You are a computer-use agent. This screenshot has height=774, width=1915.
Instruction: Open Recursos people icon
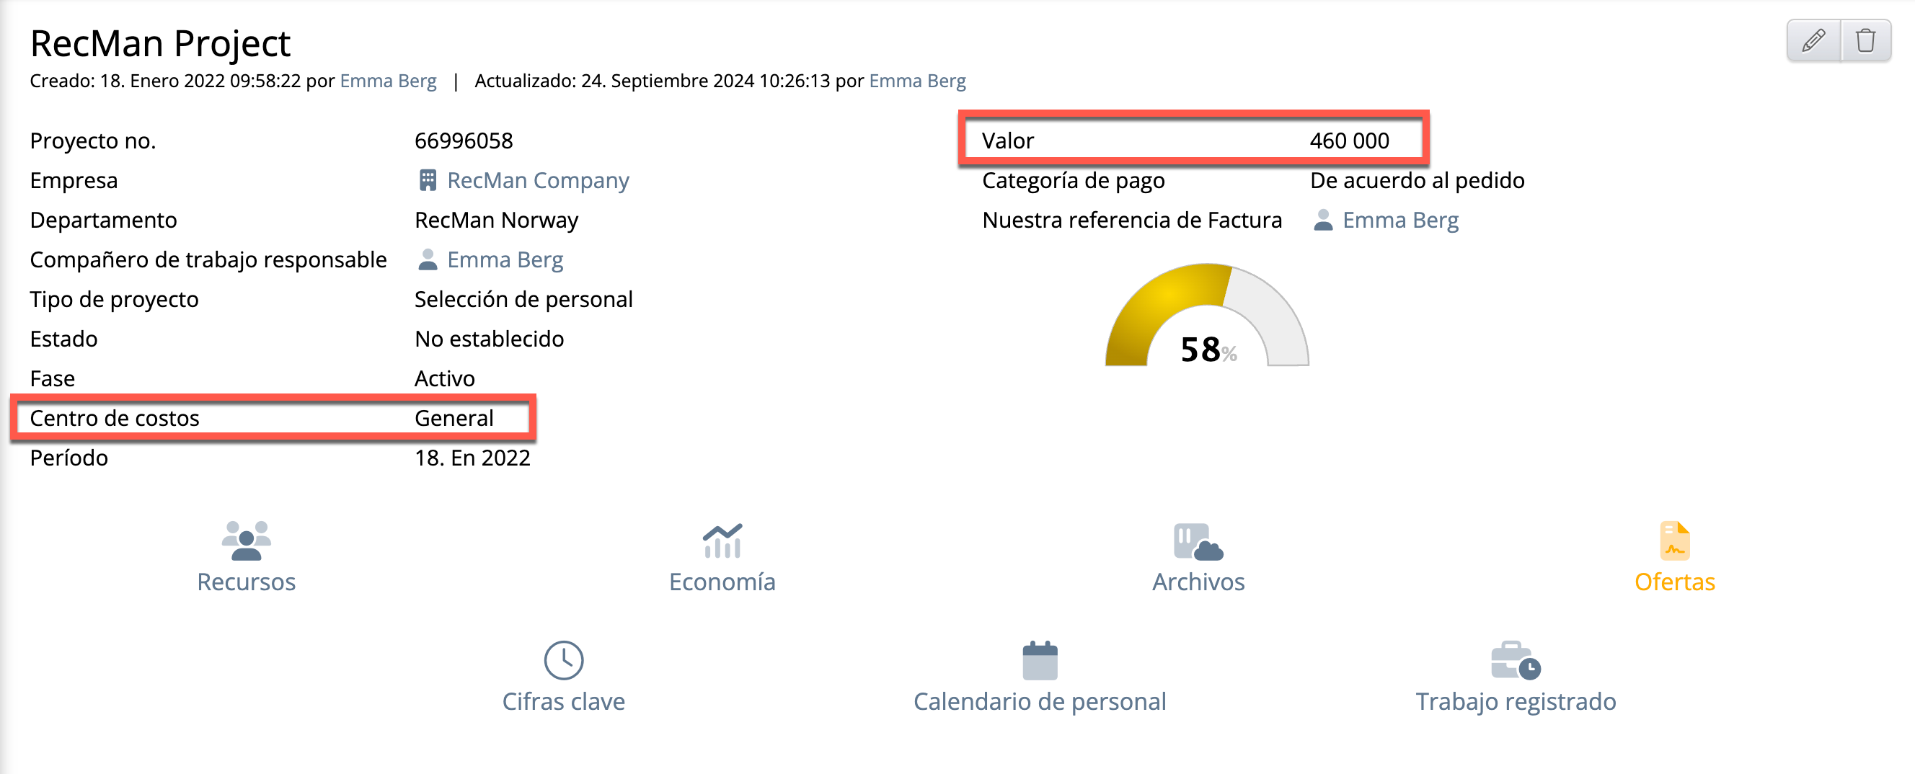[x=246, y=540]
